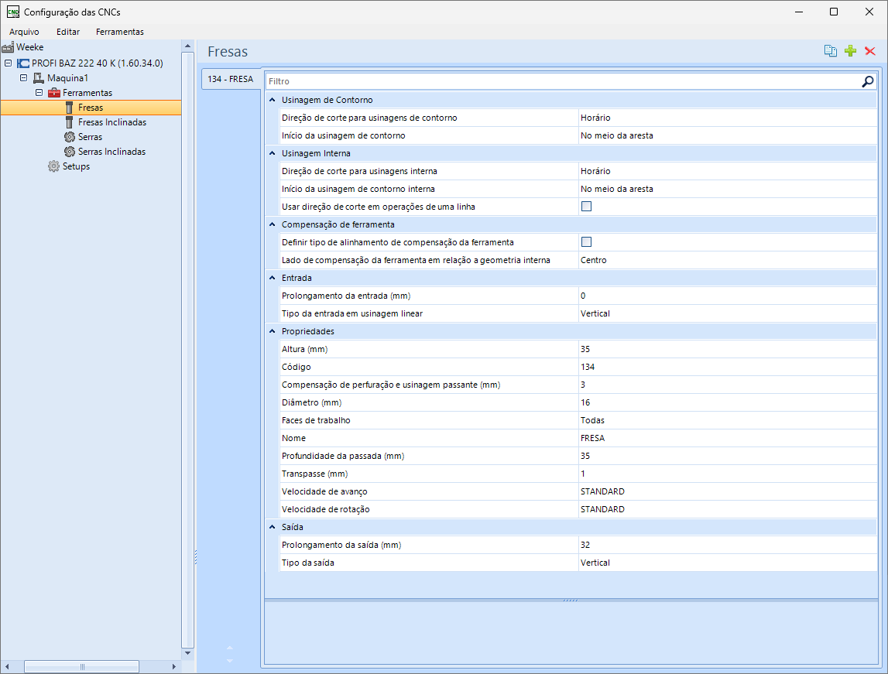
Task: Select Fresas in the tree
Action: pyautogui.click(x=91, y=108)
